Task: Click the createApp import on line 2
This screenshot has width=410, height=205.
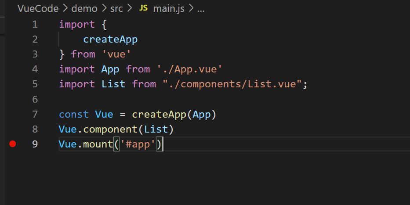Action: point(110,40)
